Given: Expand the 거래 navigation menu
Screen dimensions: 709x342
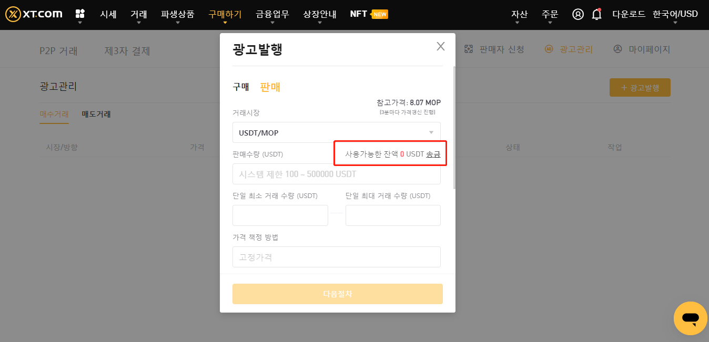Looking at the screenshot, I should click(139, 14).
